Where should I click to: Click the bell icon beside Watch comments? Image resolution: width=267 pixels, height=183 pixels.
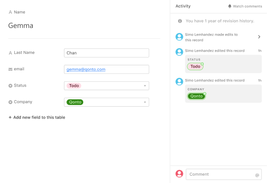pyautogui.click(x=230, y=6)
